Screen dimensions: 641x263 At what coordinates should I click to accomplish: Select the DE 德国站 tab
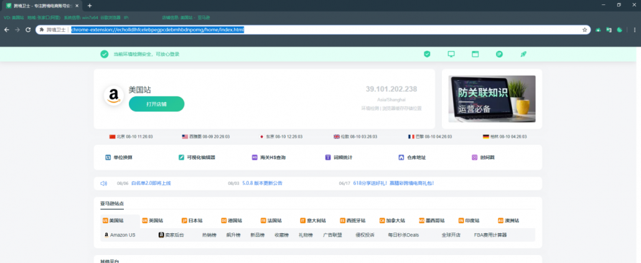coord(232,221)
